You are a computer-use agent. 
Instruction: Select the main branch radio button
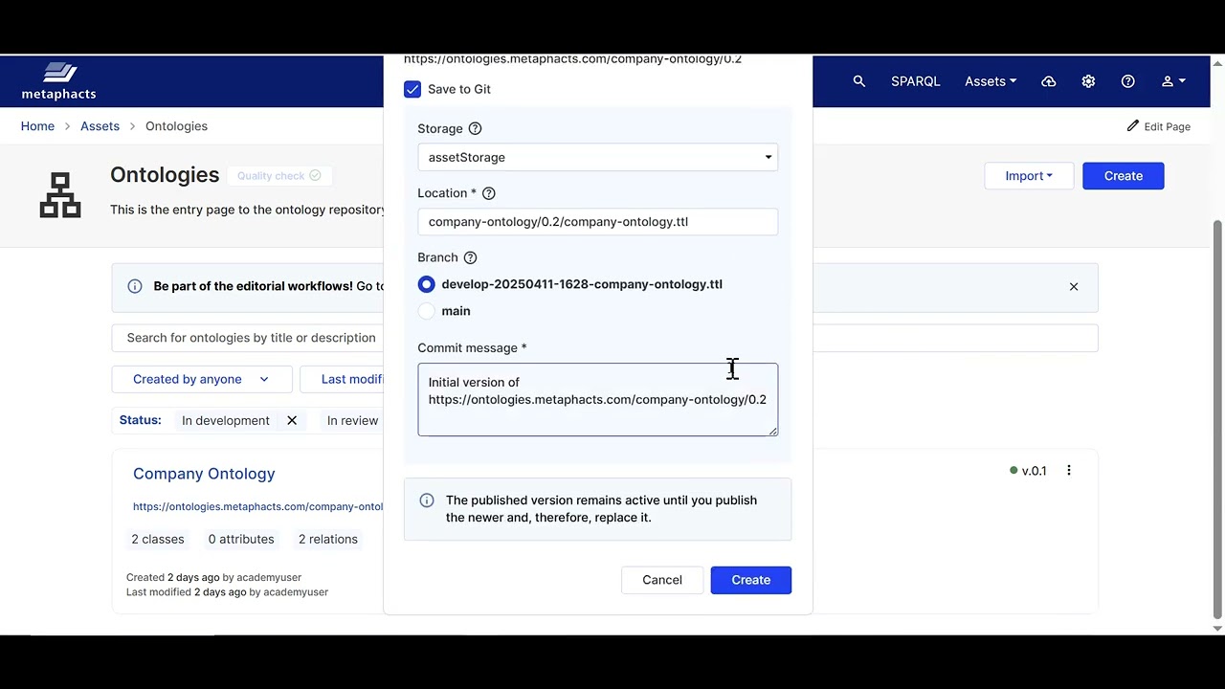[426, 311]
